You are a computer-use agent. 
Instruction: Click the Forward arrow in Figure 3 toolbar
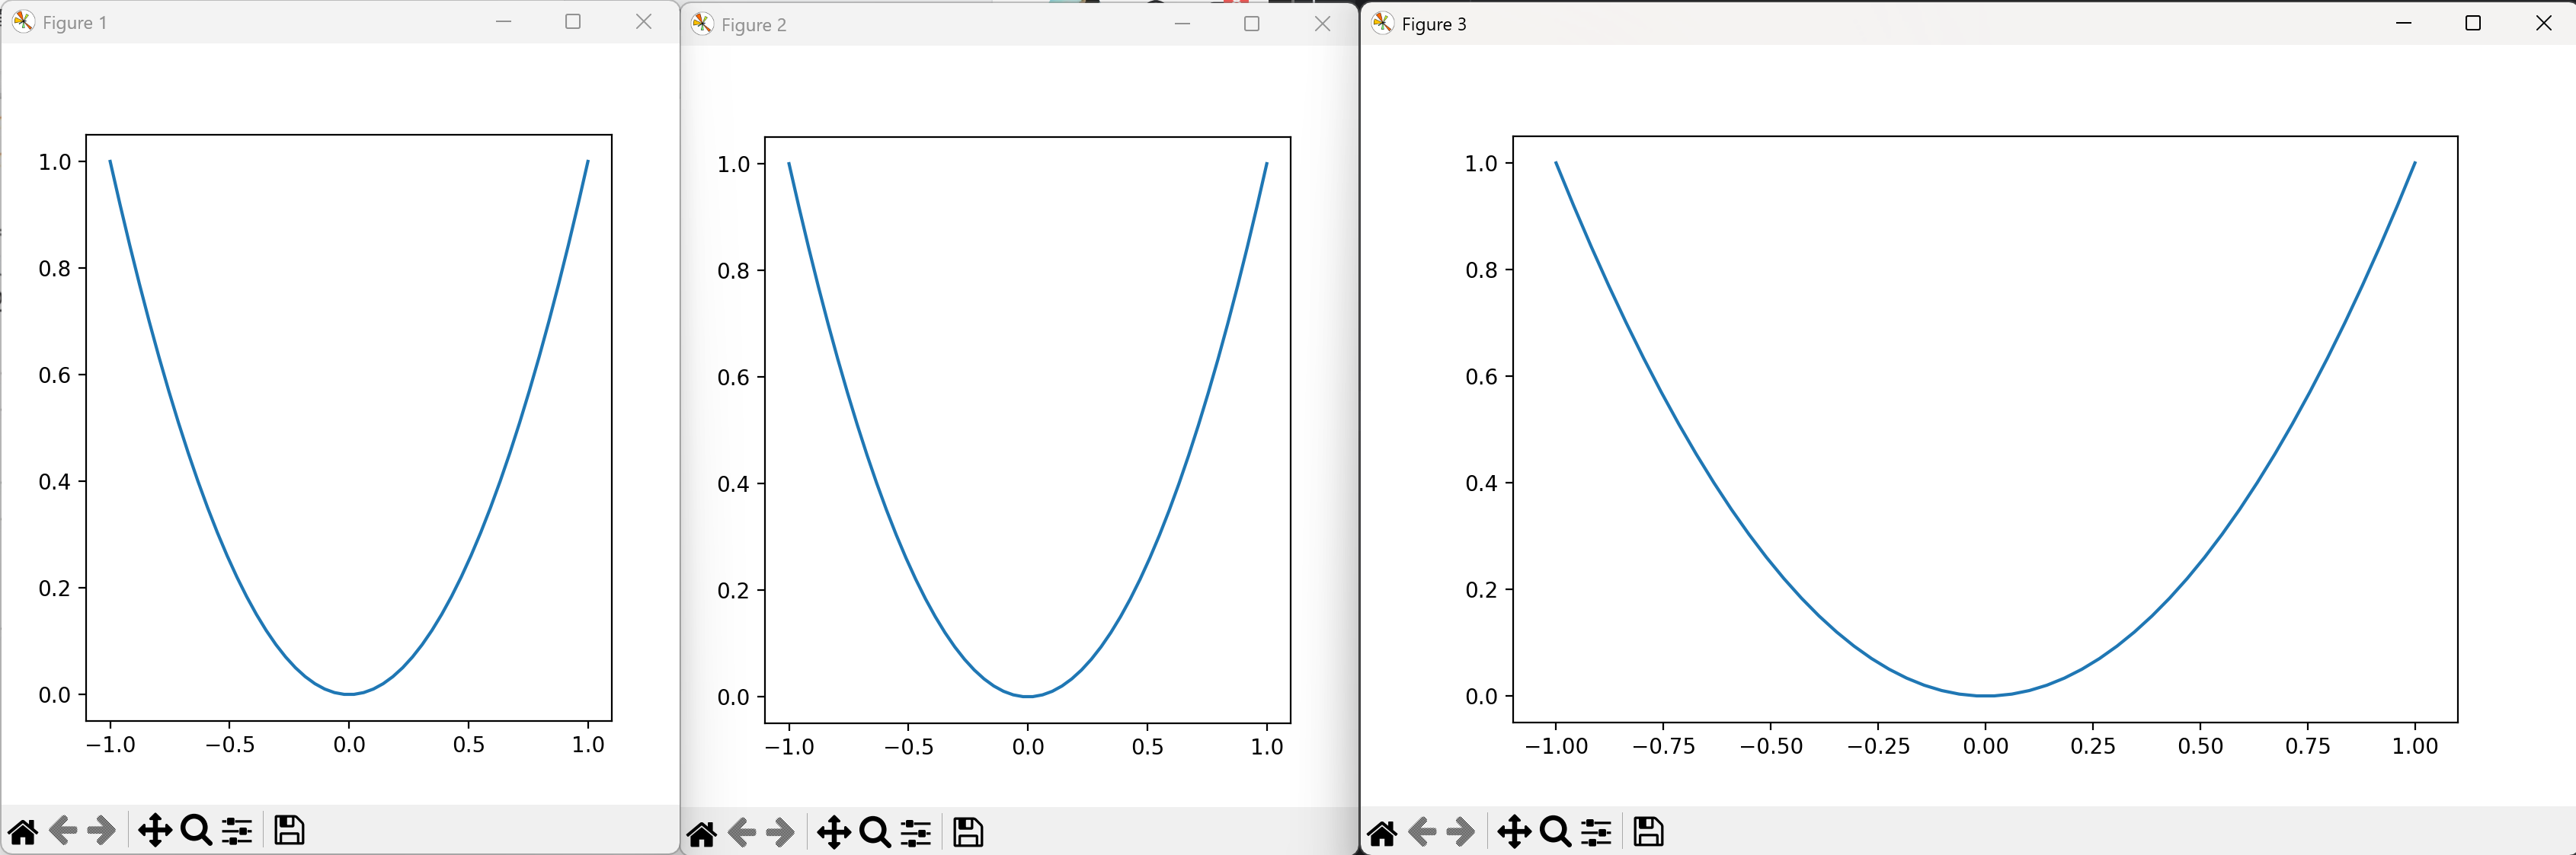point(1461,832)
